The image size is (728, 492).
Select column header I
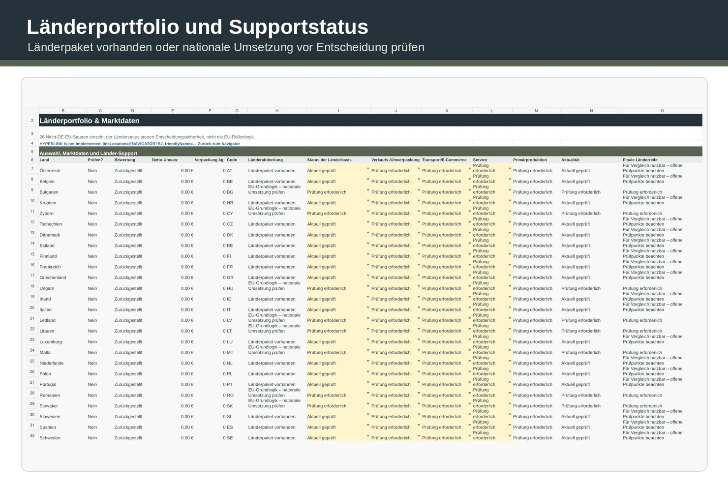coord(338,111)
